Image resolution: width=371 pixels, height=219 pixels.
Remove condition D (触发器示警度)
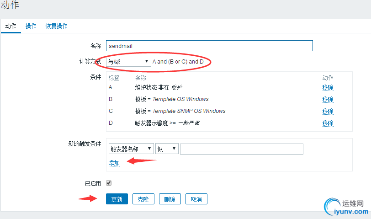[x=328, y=123]
